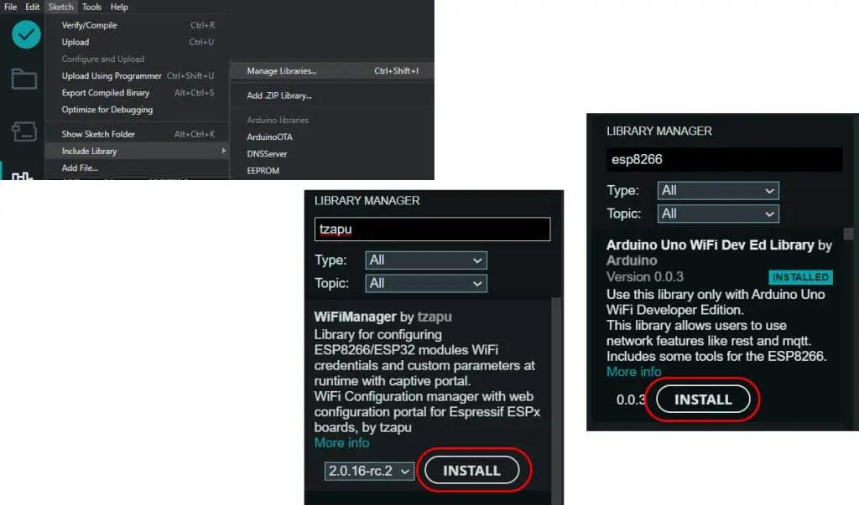The image size is (859, 505).
Task: Open Type dropdown in esp8266 library panel
Action: (x=717, y=190)
